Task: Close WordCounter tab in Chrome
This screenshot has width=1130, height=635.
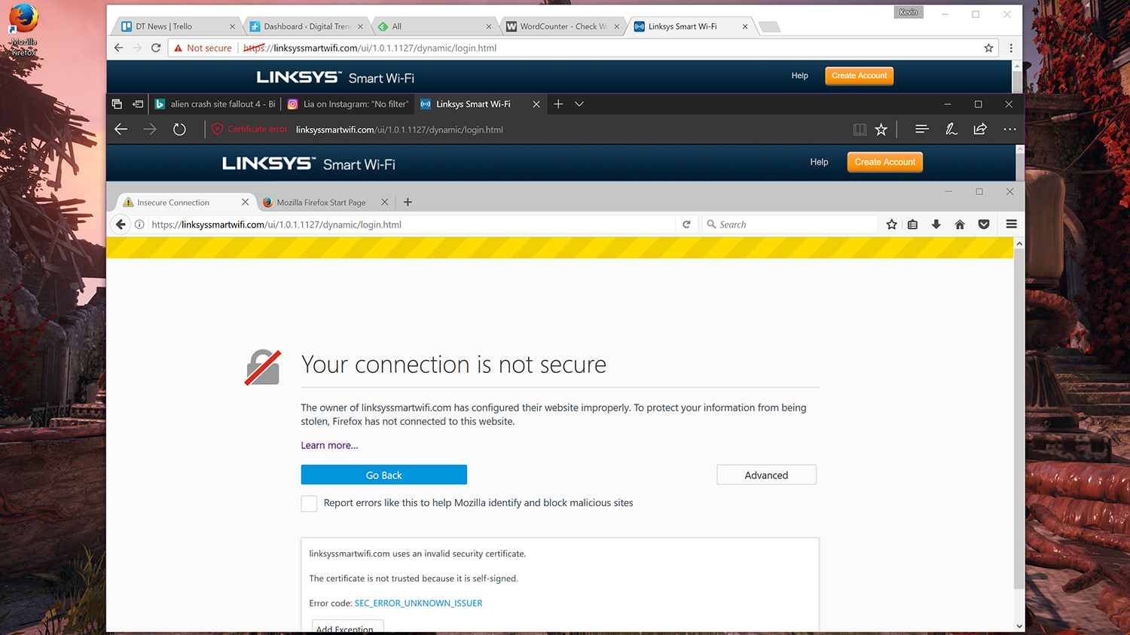Action: 617,26
